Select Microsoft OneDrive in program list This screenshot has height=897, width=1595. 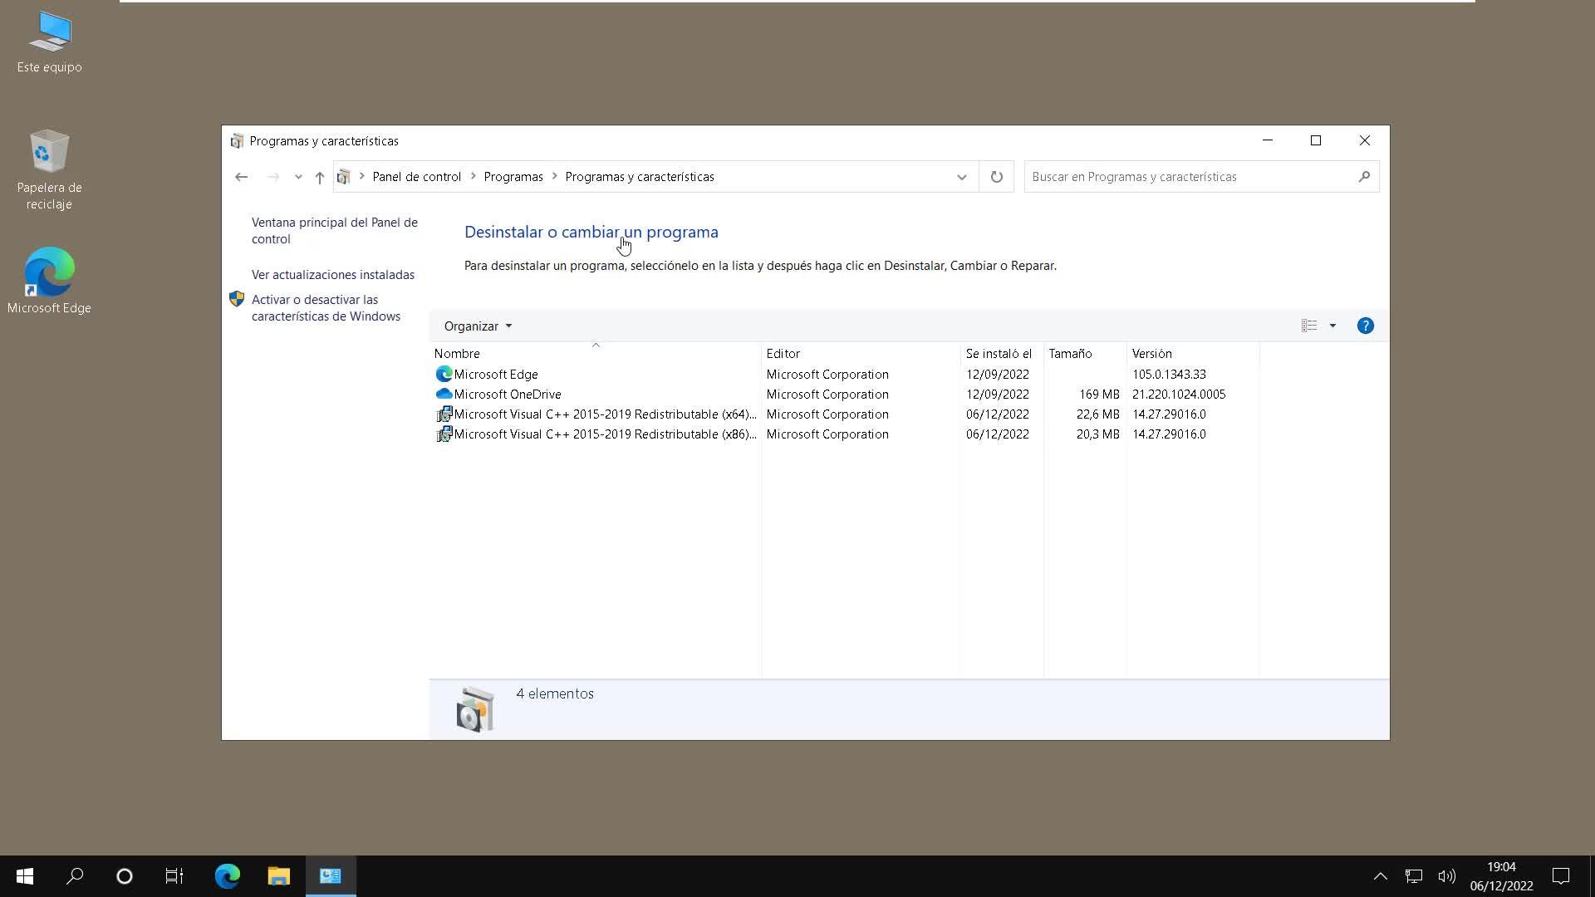point(507,394)
